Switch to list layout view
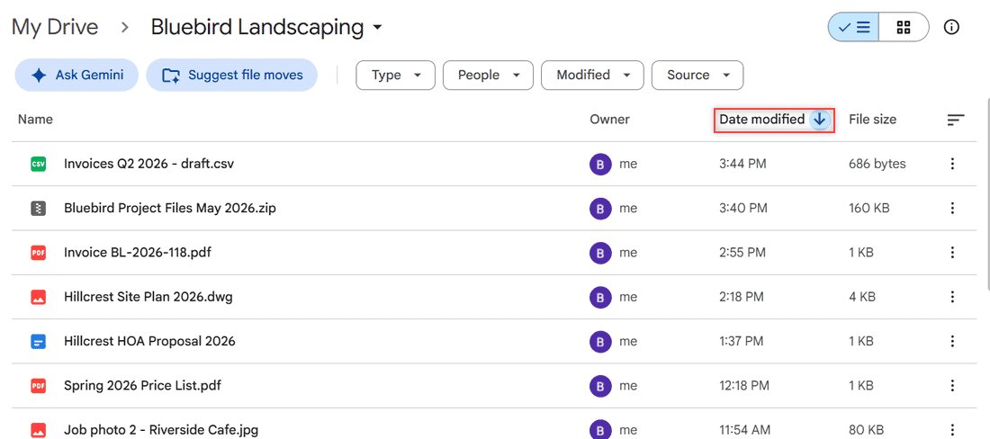Viewport: 990px width, 439px height. pyautogui.click(x=853, y=27)
